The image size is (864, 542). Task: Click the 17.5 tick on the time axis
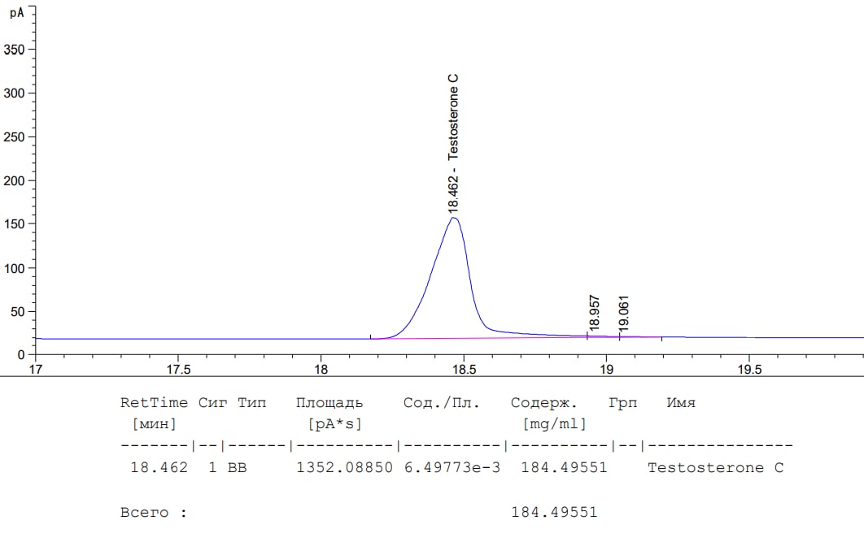click(178, 371)
